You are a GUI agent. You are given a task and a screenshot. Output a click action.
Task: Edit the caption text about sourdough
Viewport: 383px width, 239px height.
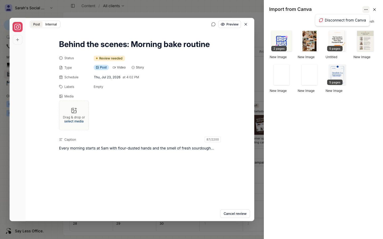pos(136,148)
